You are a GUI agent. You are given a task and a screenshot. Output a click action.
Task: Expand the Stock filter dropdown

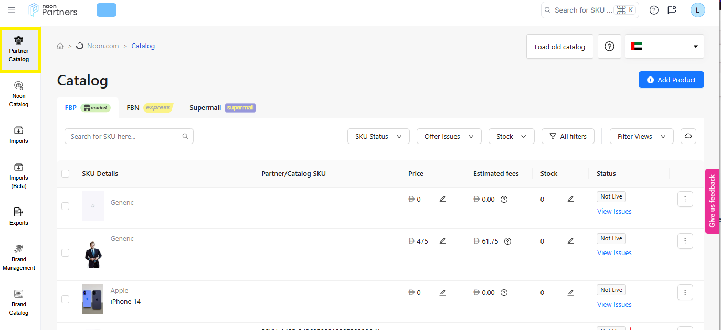pyautogui.click(x=511, y=136)
